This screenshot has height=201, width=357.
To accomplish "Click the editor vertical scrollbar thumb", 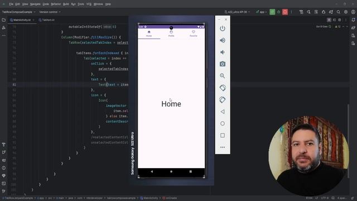I will 348,141.
